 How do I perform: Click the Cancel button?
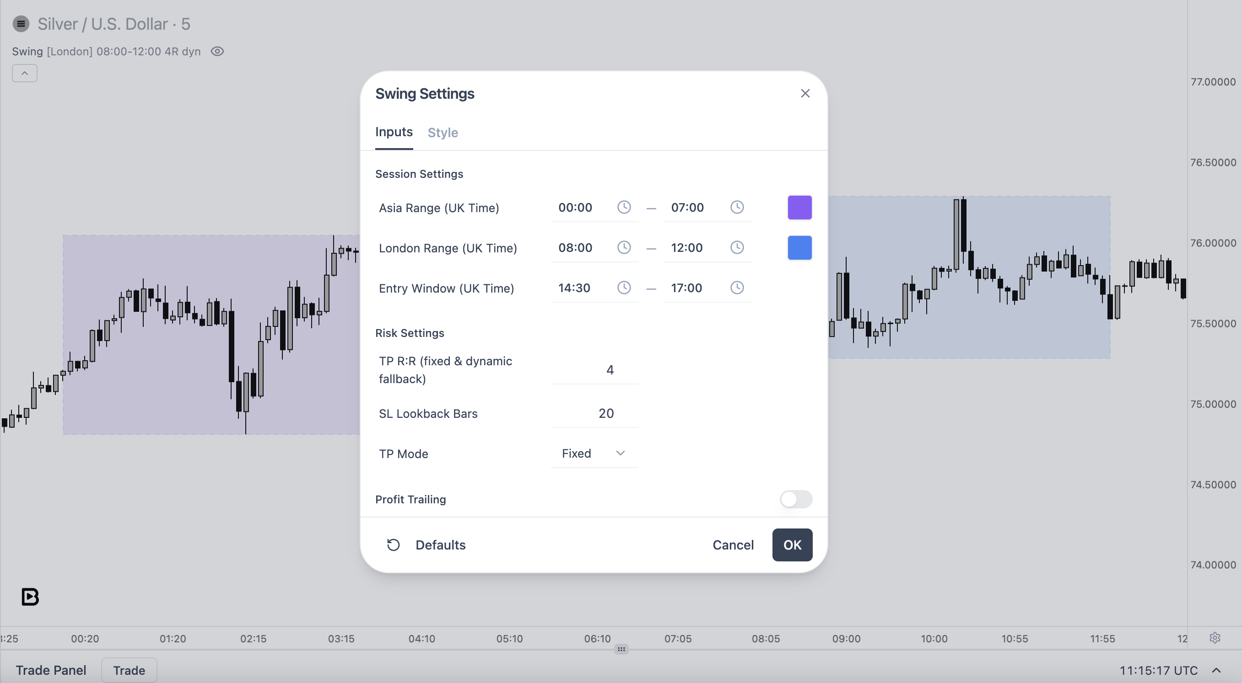point(733,545)
